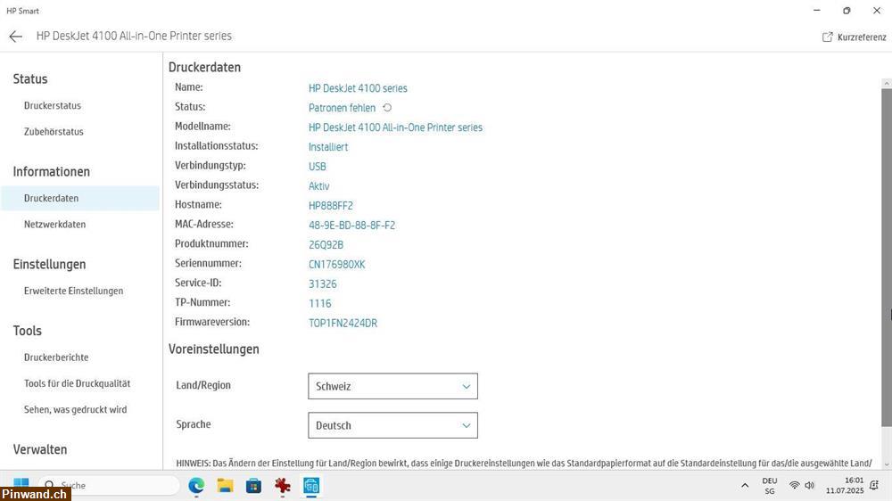This screenshot has height=501, width=892.
Task: Switch DEU SG keyboard language indicator
Action: click(770, 486)
